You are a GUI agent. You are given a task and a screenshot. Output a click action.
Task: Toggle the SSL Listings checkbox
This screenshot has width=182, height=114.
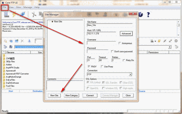pyautogui.click(x=88, y=83)
